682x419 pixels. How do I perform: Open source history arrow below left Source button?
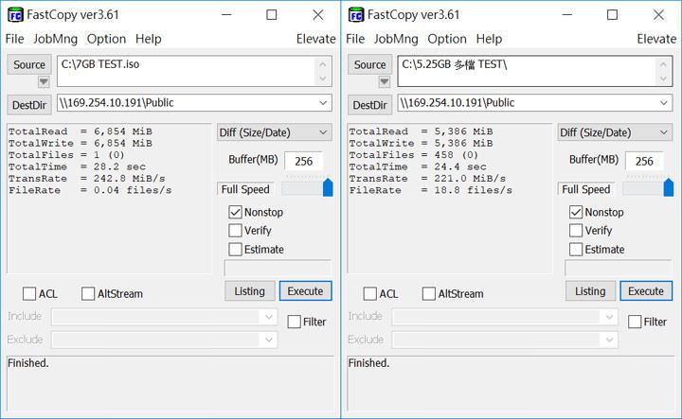44,82
